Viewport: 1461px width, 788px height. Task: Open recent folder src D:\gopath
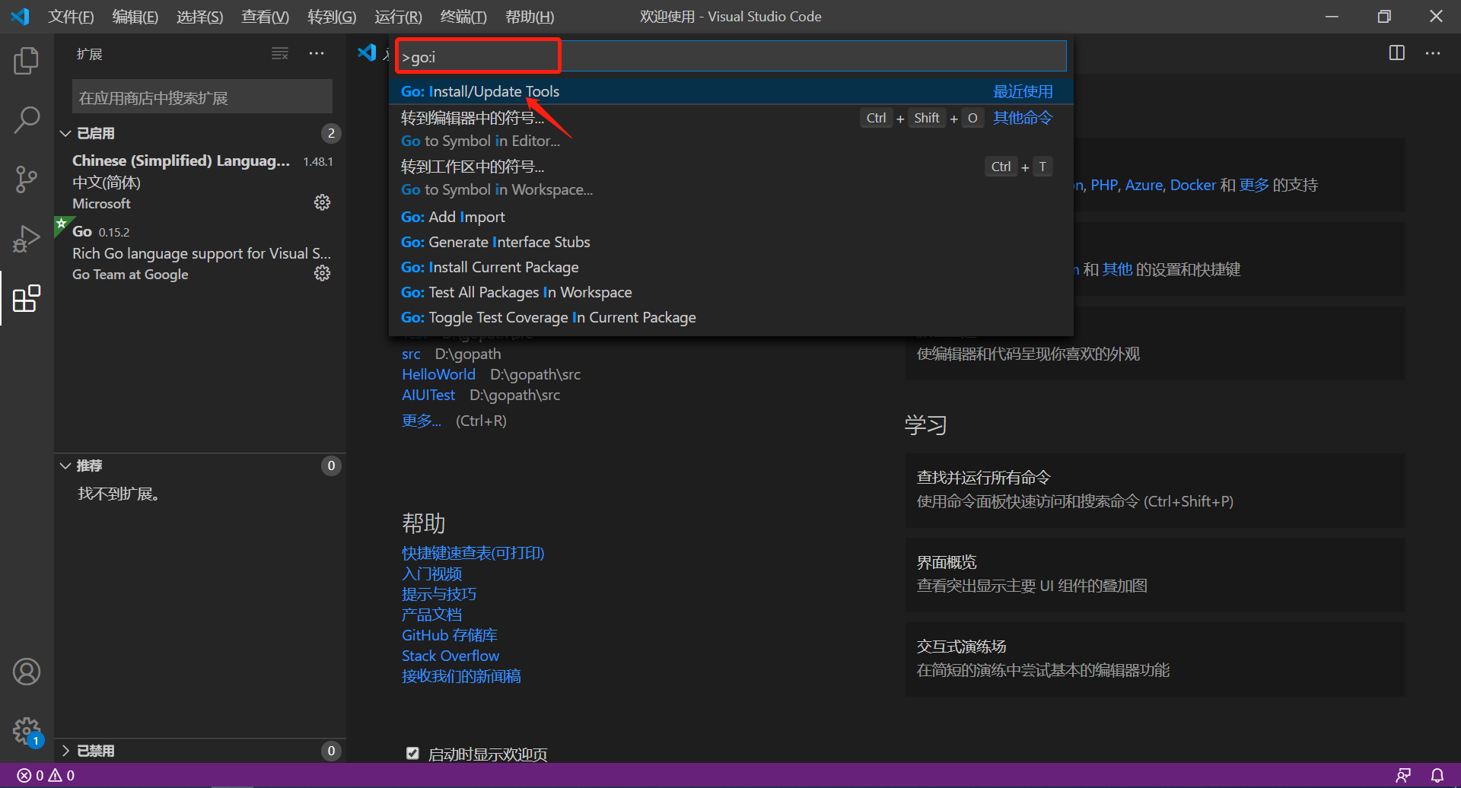[411, 354]
